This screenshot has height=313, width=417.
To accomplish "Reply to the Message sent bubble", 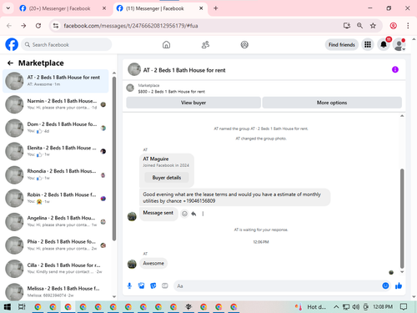I will (x=193, y=214).
